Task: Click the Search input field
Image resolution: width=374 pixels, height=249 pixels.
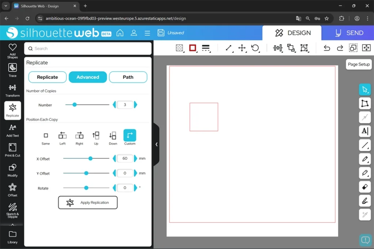Action: click(x=88, y=48)
